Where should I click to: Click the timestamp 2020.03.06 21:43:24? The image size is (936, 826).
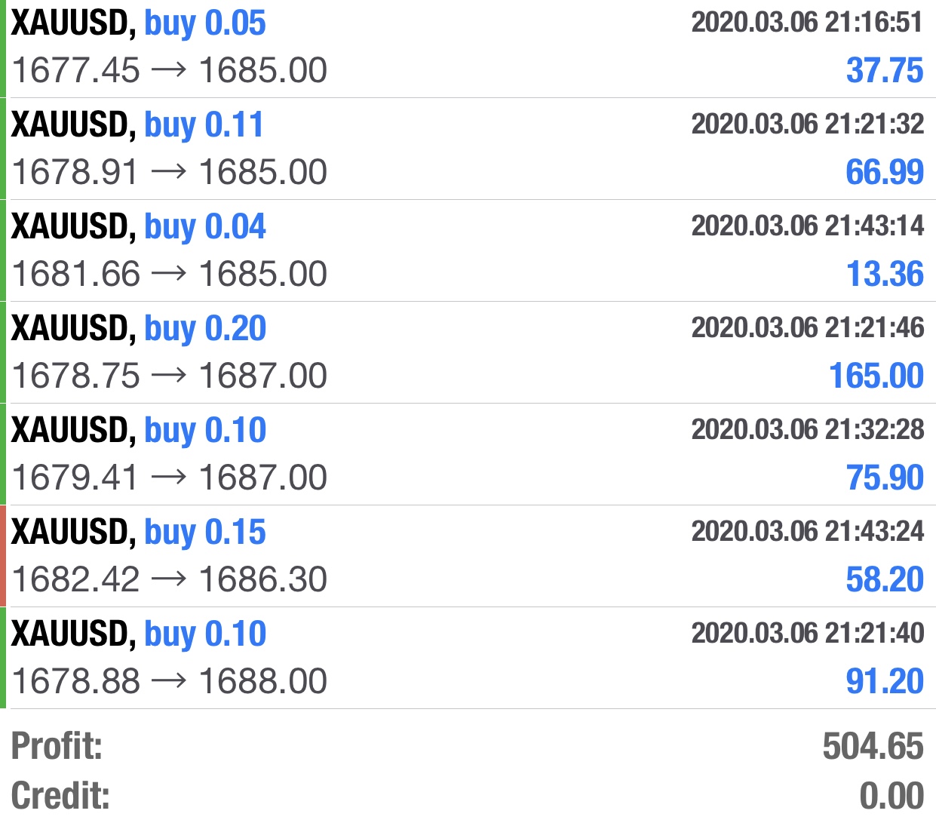[808, 531]
